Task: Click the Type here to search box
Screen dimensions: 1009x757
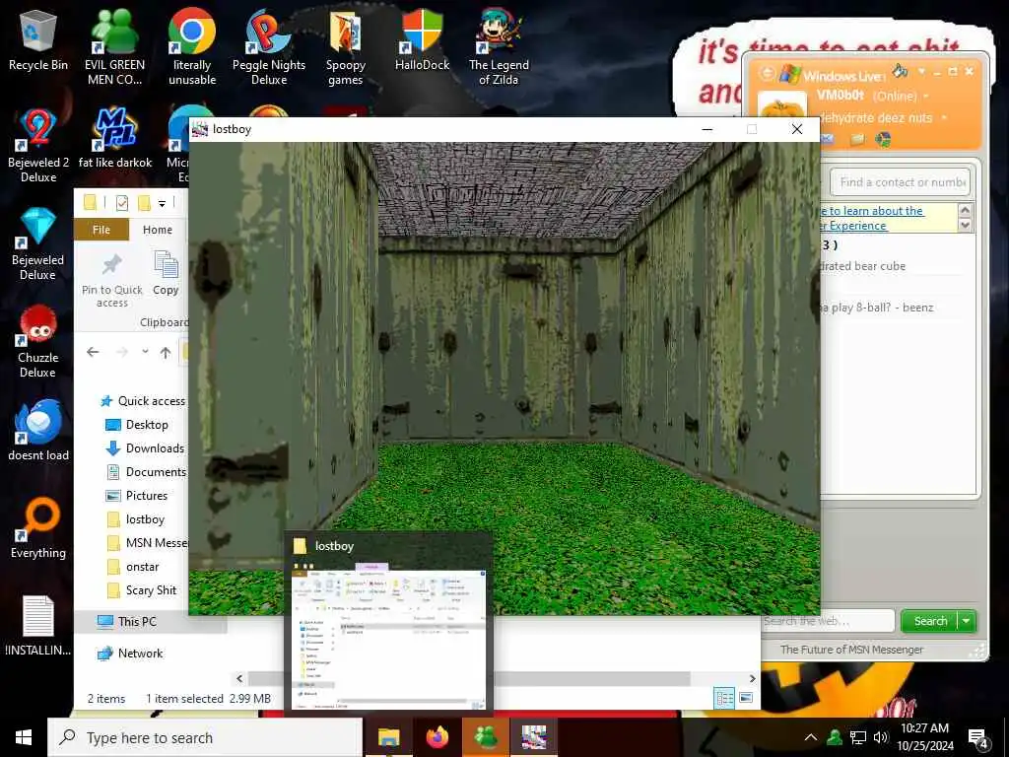Action: [205, 737]
